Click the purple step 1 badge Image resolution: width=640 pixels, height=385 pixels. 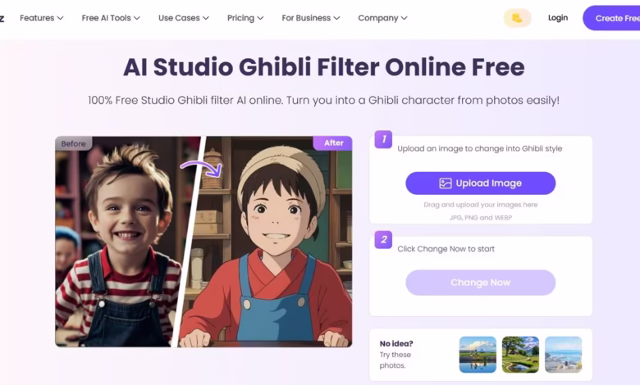tap(383, 139)
